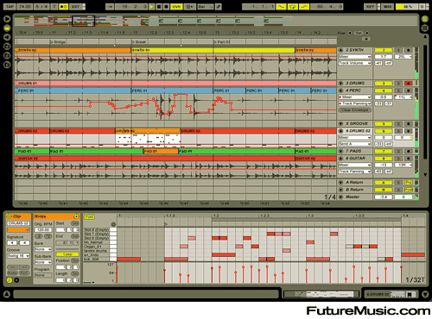Click the yellow Live Devices browser icon
Screen dimensions: 432x319
(x=7, y=28)
